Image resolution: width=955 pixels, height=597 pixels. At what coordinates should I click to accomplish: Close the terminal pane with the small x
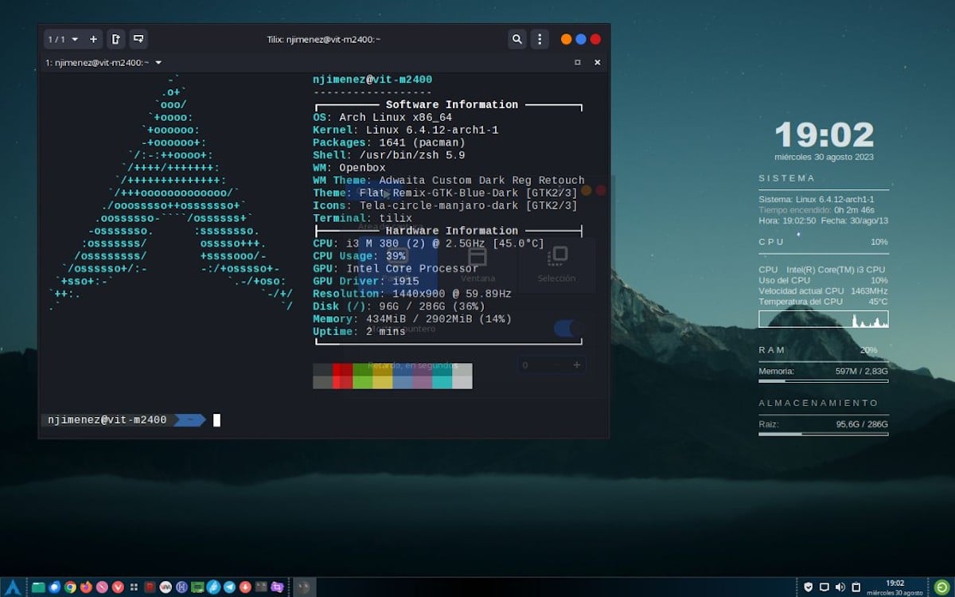[597, 62]
